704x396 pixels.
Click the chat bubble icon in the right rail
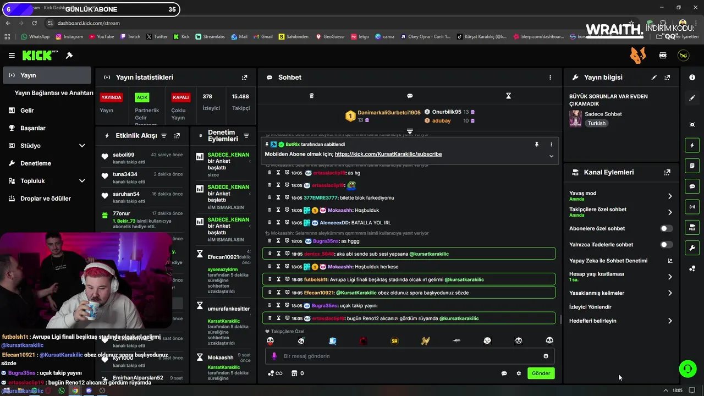(692, 186)
